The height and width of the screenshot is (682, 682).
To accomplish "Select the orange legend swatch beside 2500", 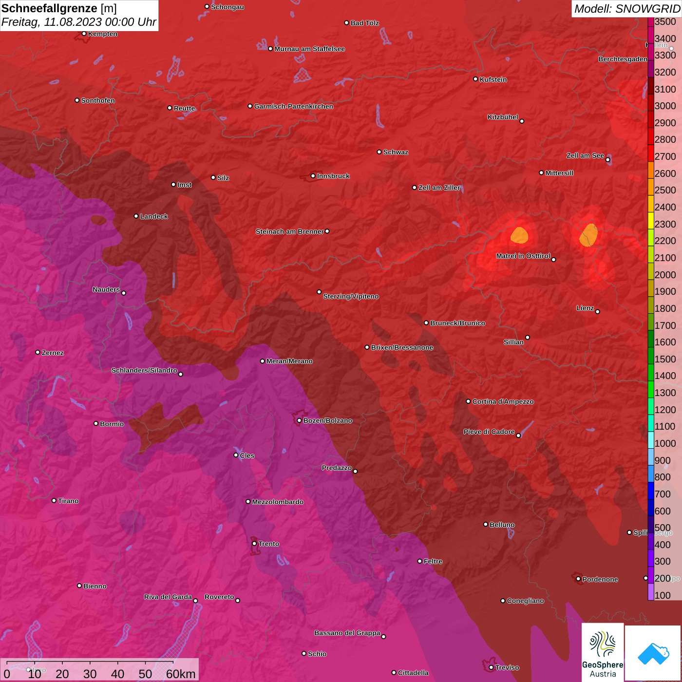I will 651,187.
